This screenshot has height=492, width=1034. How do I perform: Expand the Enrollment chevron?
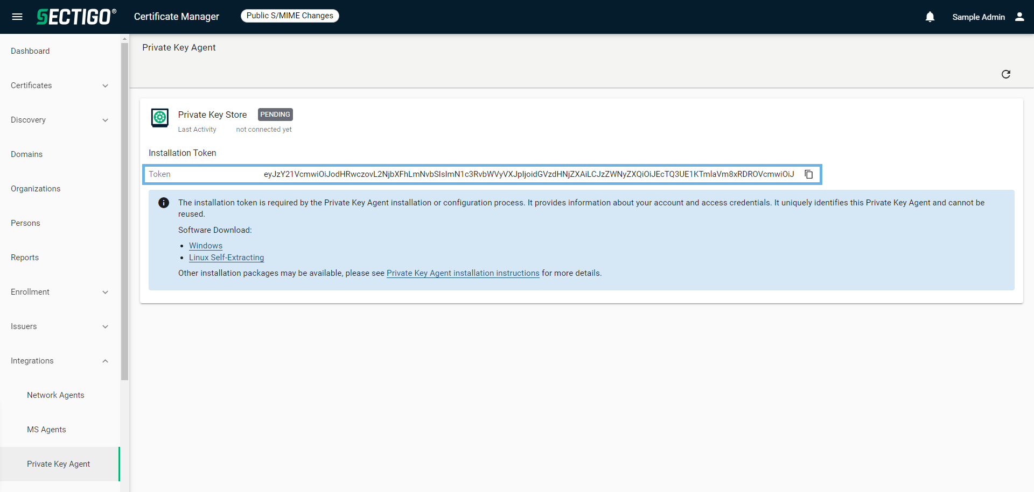106,292
